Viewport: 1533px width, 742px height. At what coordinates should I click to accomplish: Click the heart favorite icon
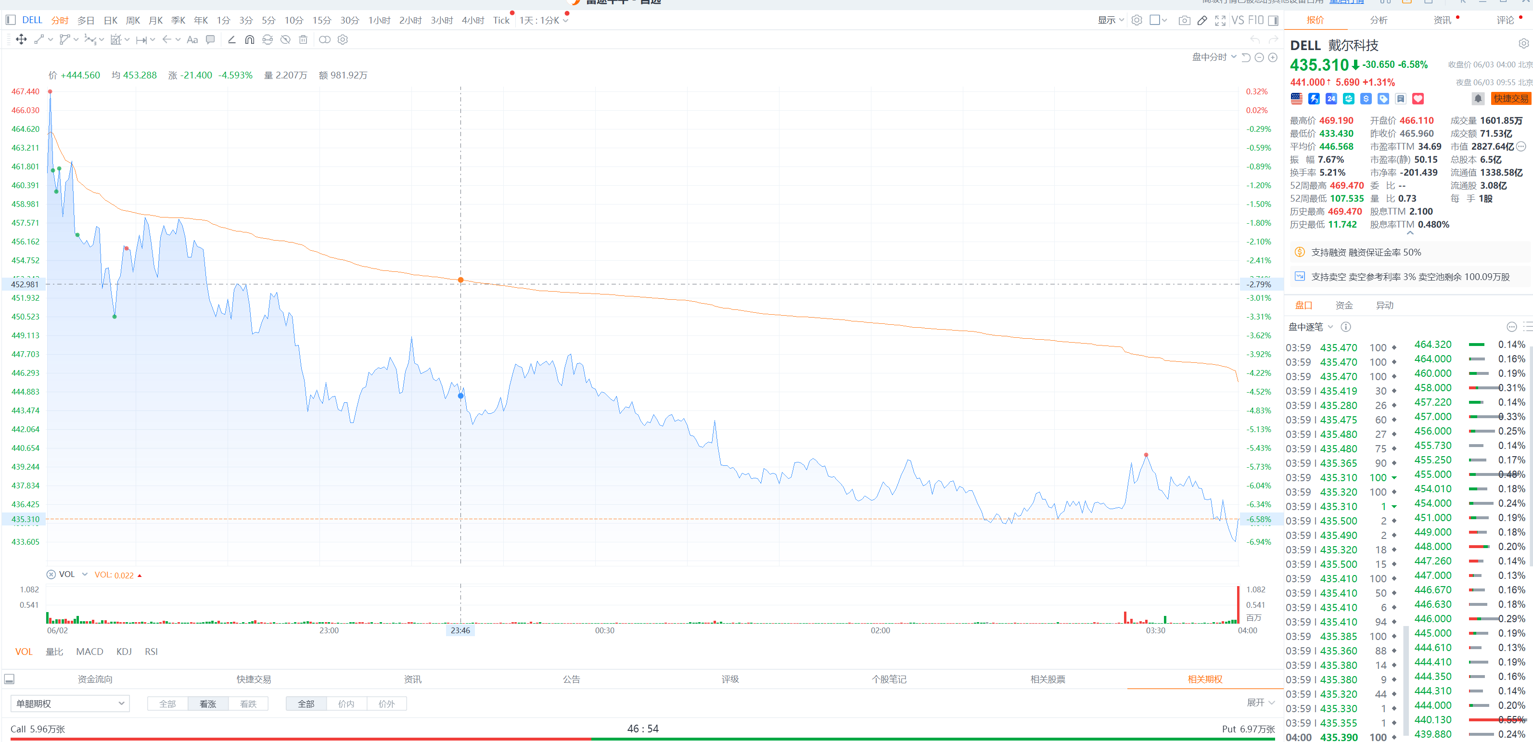point(1418,99)
